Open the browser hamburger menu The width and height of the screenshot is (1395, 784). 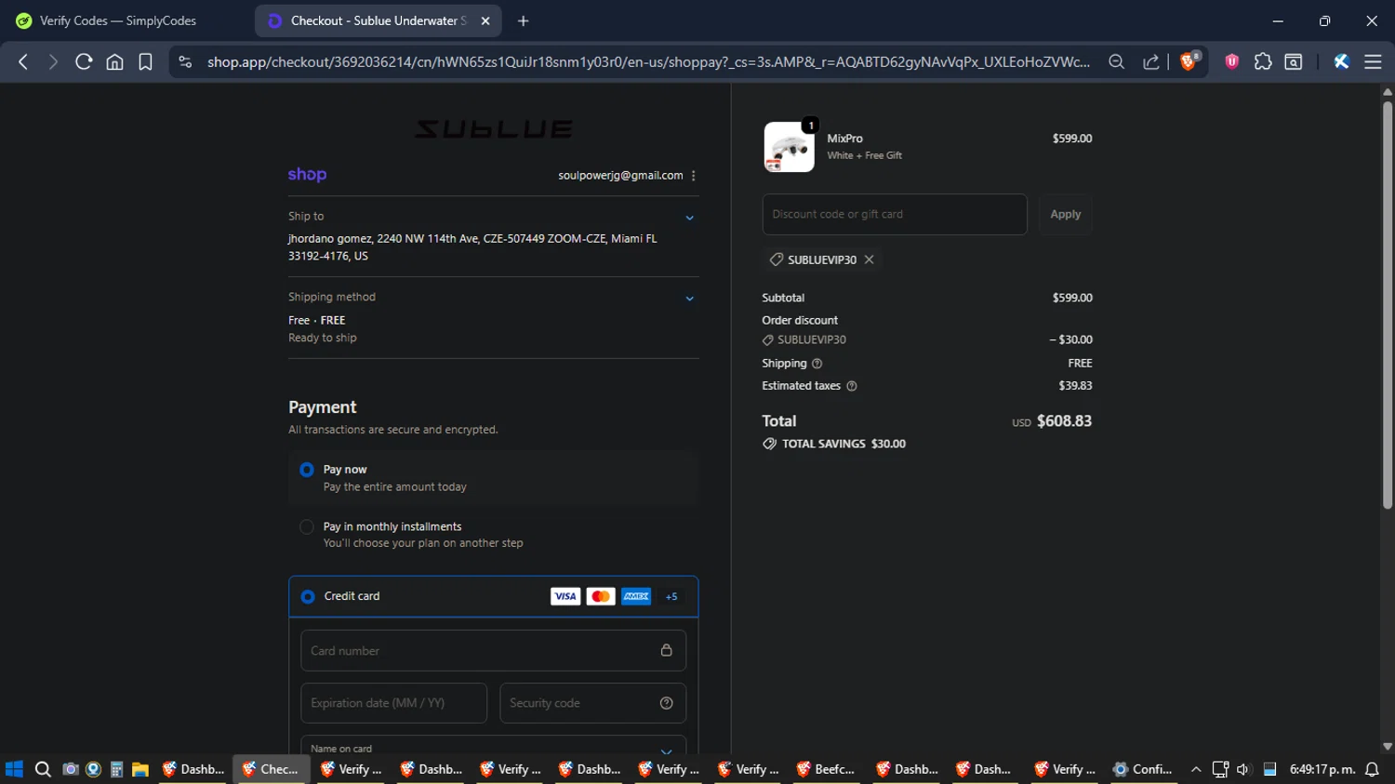coord(1372,61)
